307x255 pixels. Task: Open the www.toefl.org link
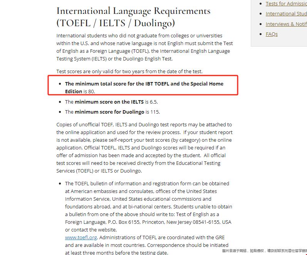[x=81, y=238]
